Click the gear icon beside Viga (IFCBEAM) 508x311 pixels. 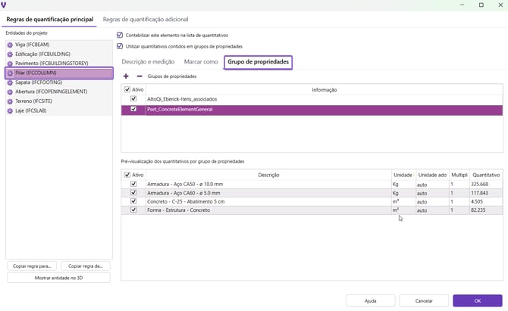10,45
